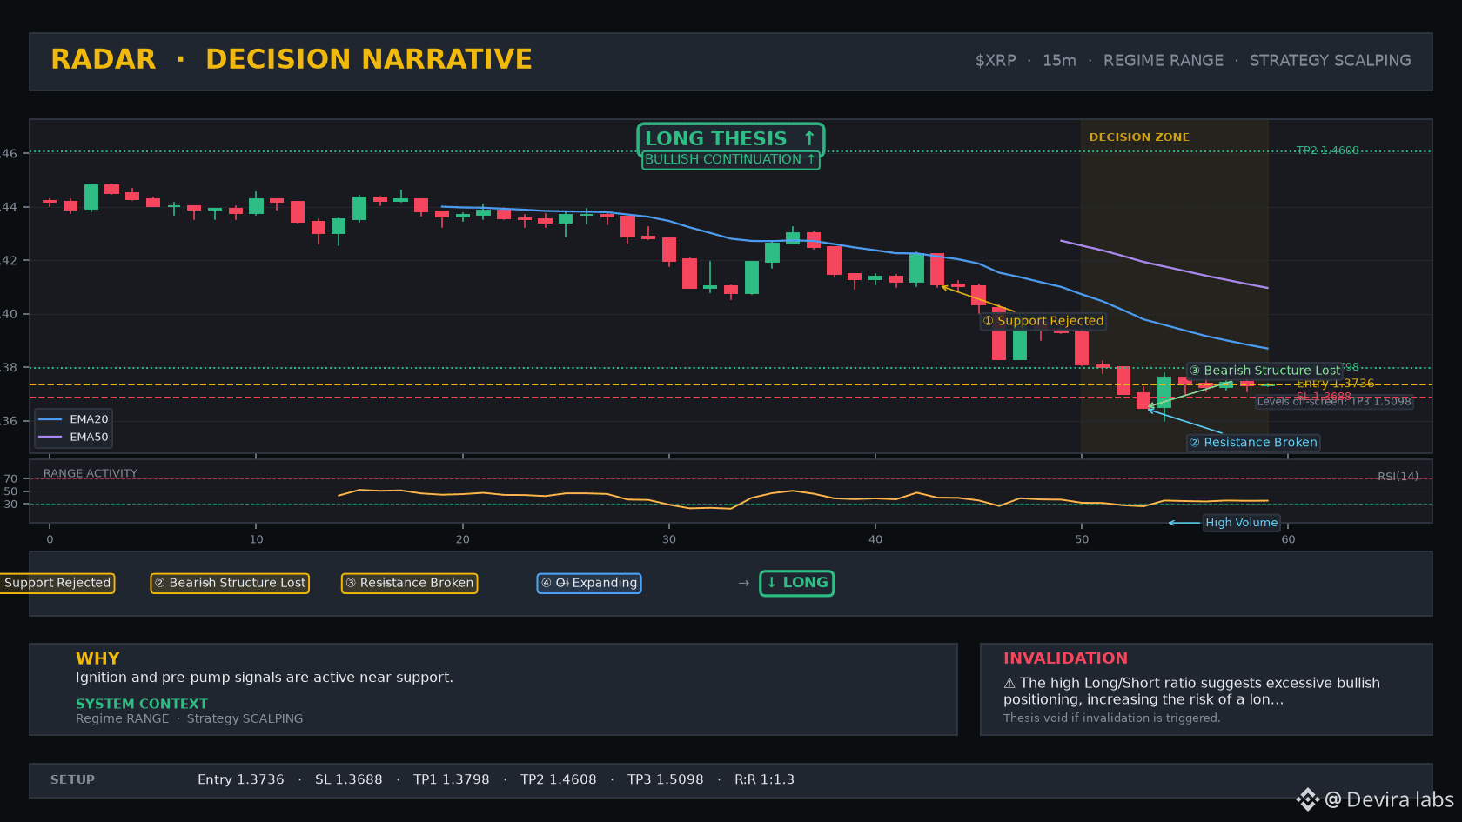Click the RSI level 70 label
This screenshot has height=822, width=1462.
pos(10,478)
